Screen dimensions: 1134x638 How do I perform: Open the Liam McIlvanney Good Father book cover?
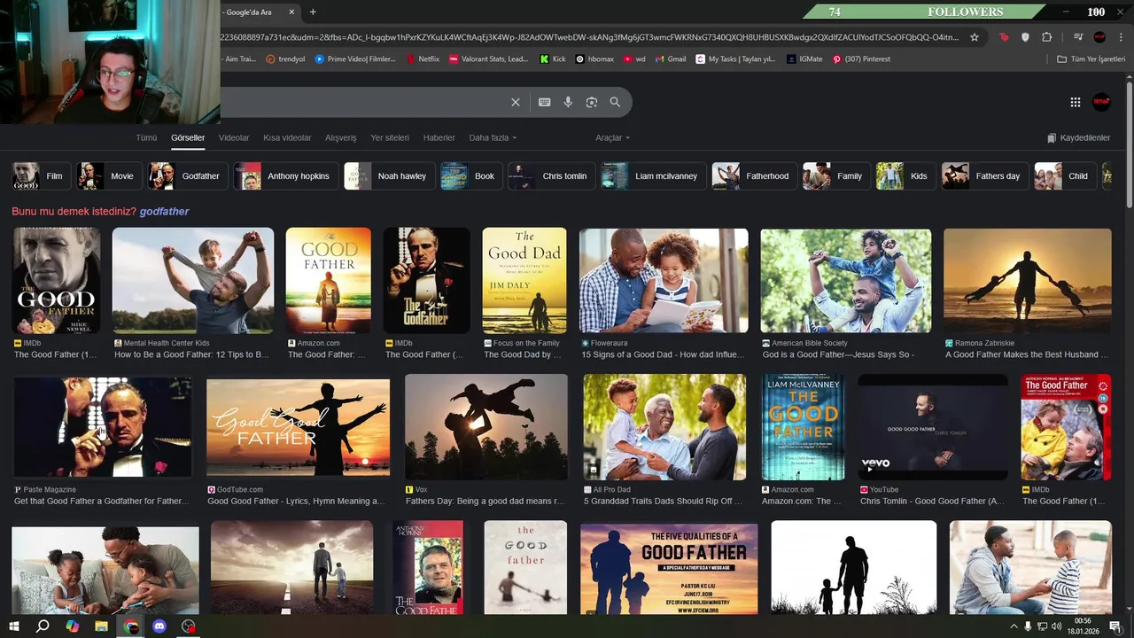click(804, 427)
